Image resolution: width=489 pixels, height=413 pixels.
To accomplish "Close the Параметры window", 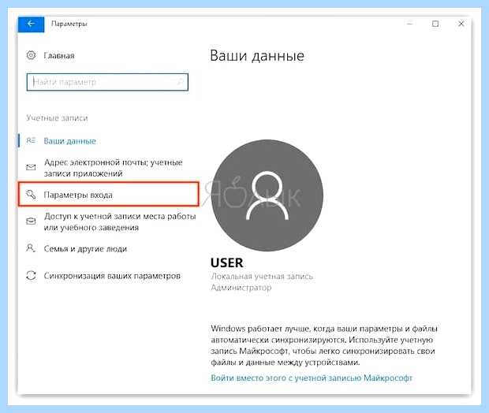I will tap(461, 24).
